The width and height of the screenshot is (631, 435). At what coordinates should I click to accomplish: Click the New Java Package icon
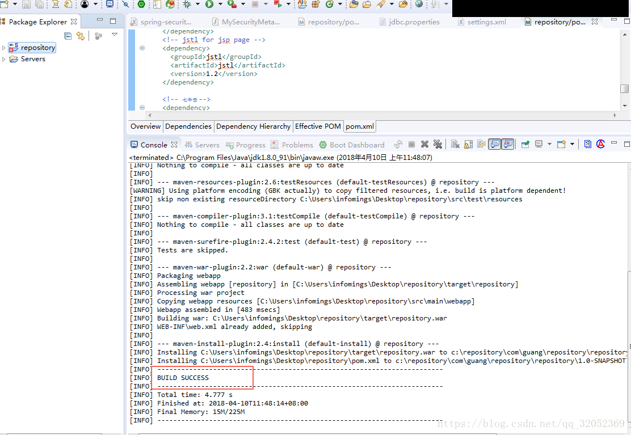(x=316, y=4)
